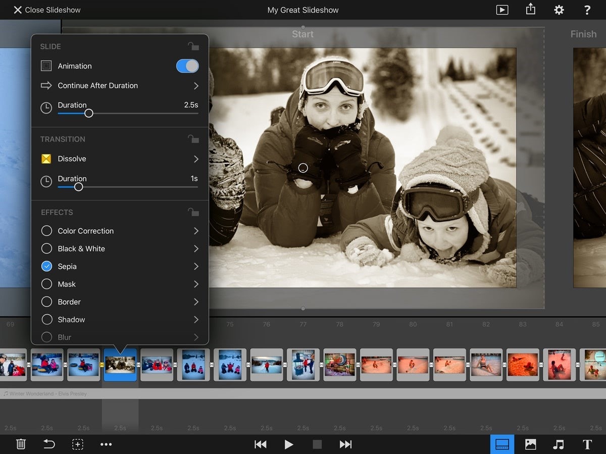This screenshot has width=606, height=454.
Task: Enable the Black & White effect
Action: (x=46, y=248)
